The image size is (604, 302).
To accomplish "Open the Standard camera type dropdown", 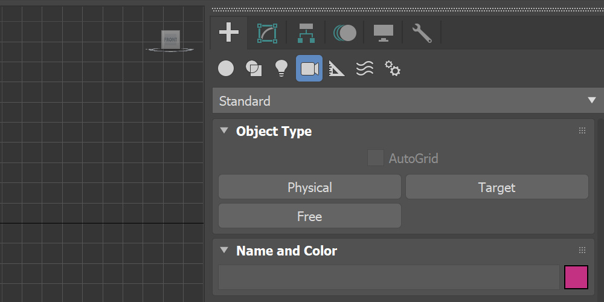I will tap(408, 100).
